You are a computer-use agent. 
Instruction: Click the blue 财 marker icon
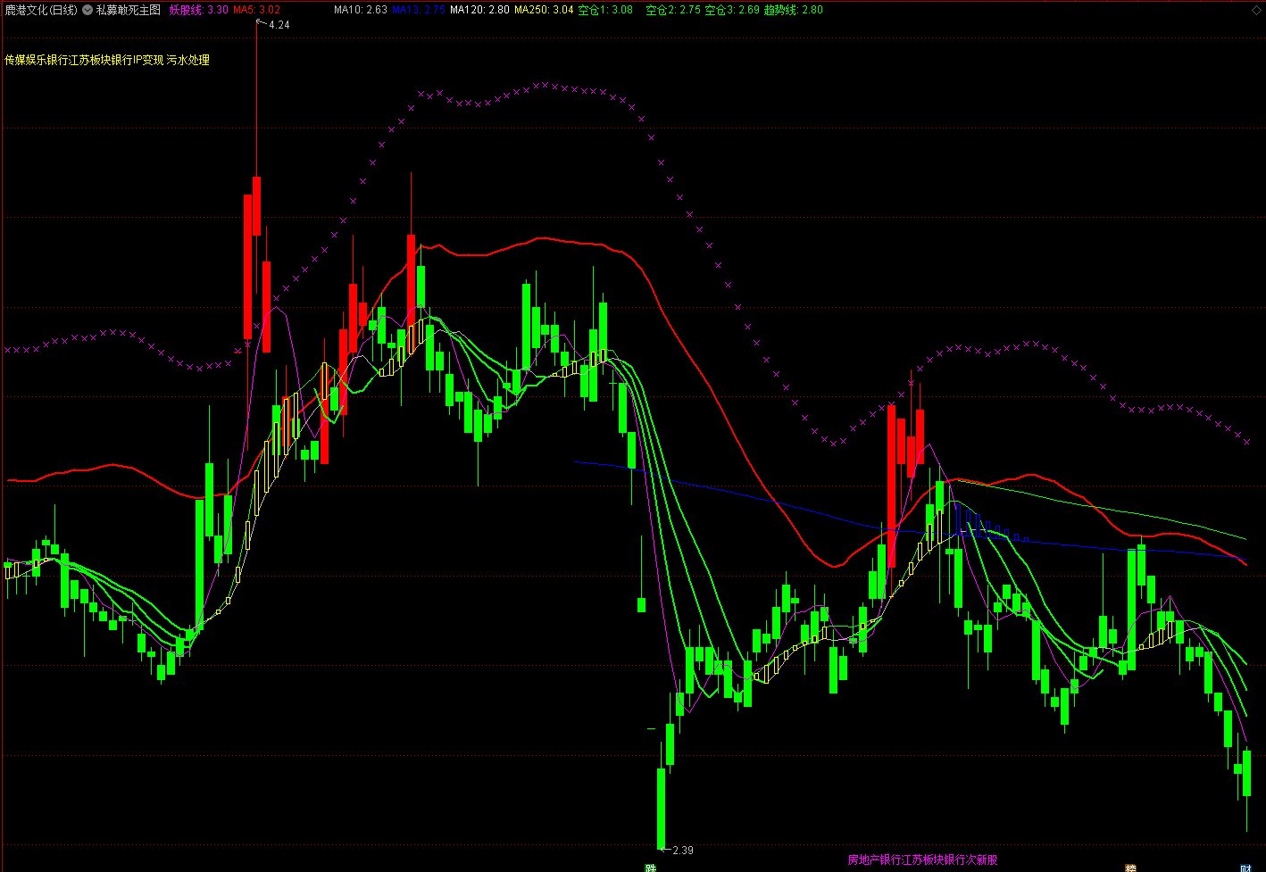[x=1246, y=868]
